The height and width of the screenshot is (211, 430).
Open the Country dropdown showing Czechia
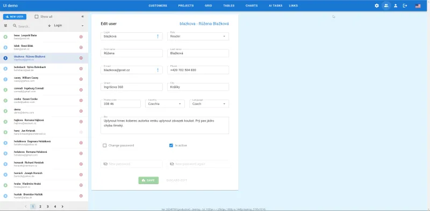tap(165, 104)
